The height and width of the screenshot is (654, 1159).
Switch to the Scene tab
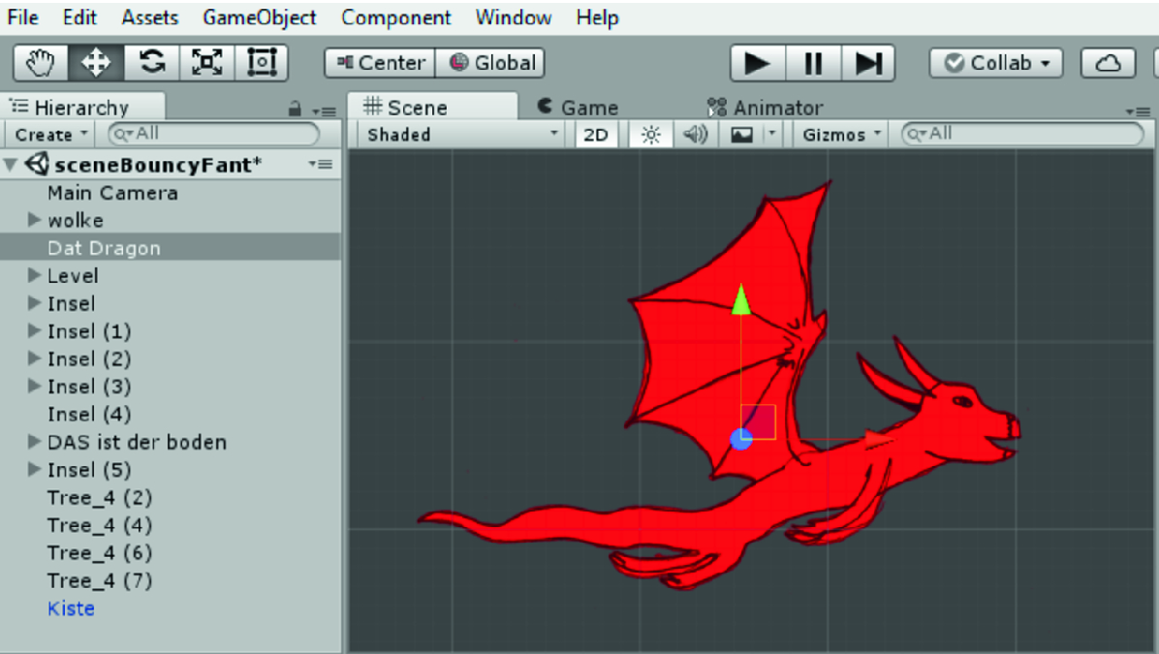(x=432, y=108)
